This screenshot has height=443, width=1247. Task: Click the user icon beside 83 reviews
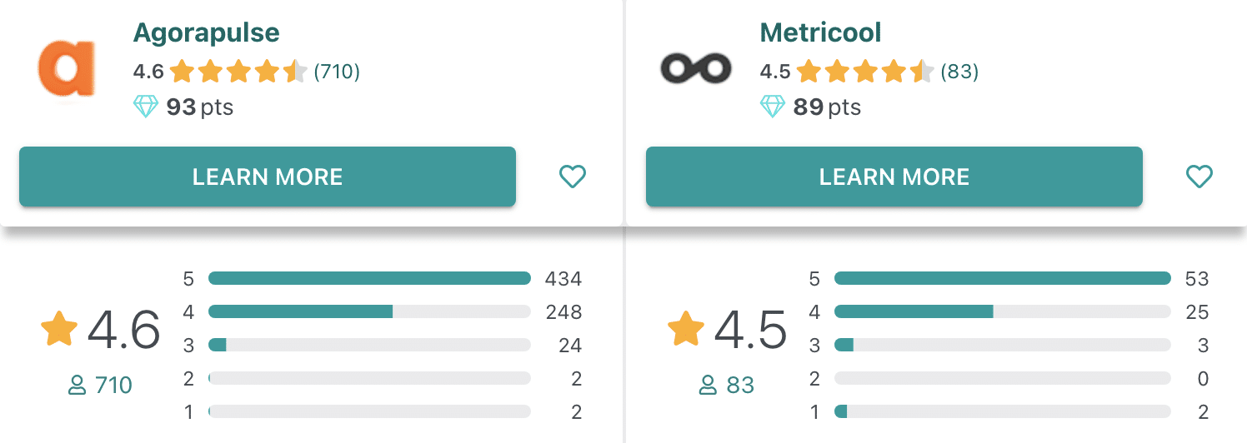[x=707, y=386]
